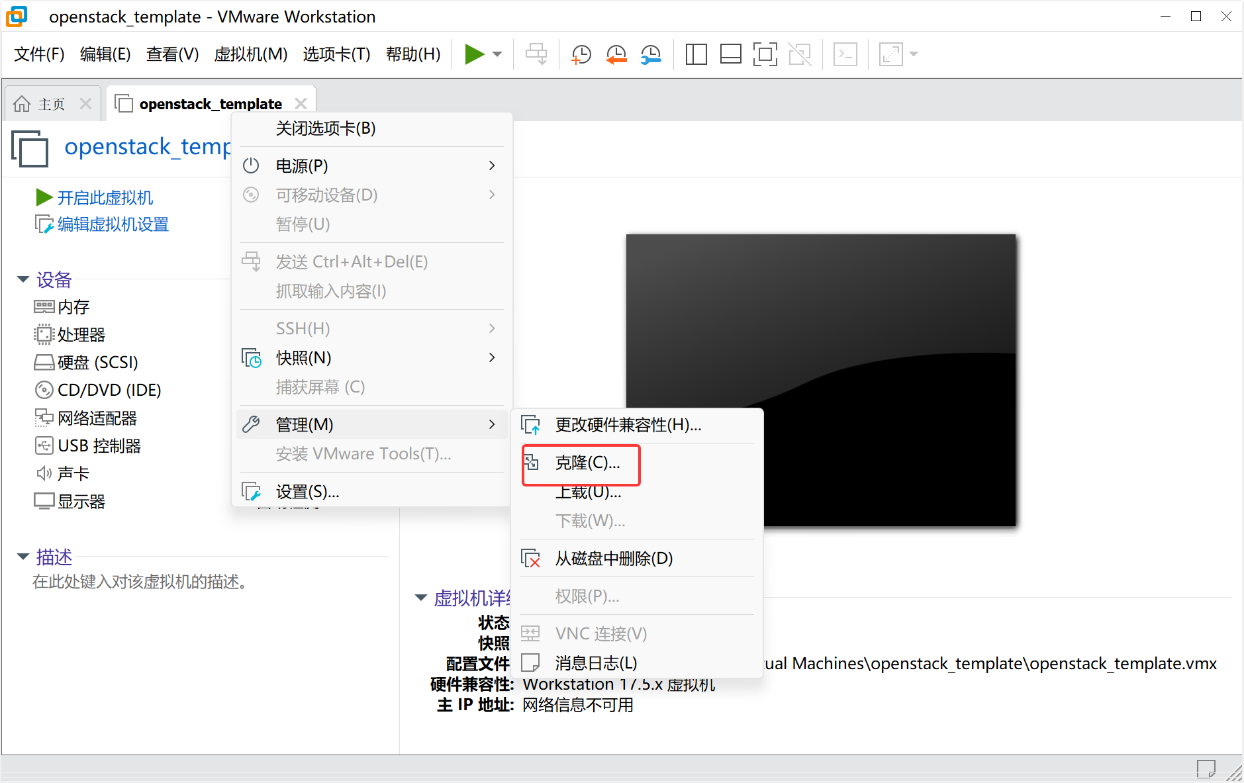Image resolution: width=1244 pixels, height=783 pixels.
Task: Select the USB 控制器 device entry
Action: [87, 446]
